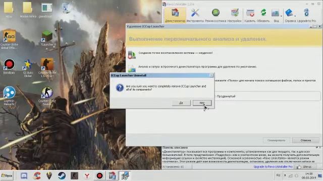Open Yandex browser from the taskbar
Image resolution: width=323 pixels, height=181 pixels.
(87, 175)
